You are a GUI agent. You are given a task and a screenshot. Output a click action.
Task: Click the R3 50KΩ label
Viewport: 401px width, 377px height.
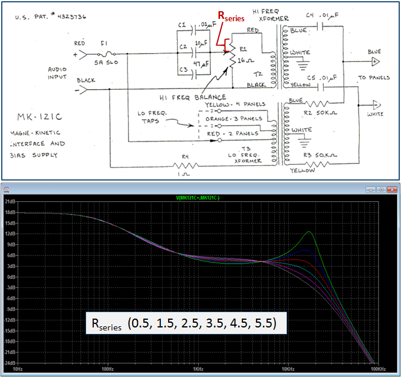pos(320,155)
